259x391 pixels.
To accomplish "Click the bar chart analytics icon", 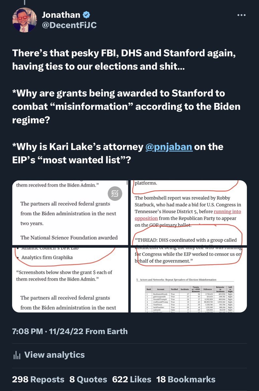I will point(16,355).
